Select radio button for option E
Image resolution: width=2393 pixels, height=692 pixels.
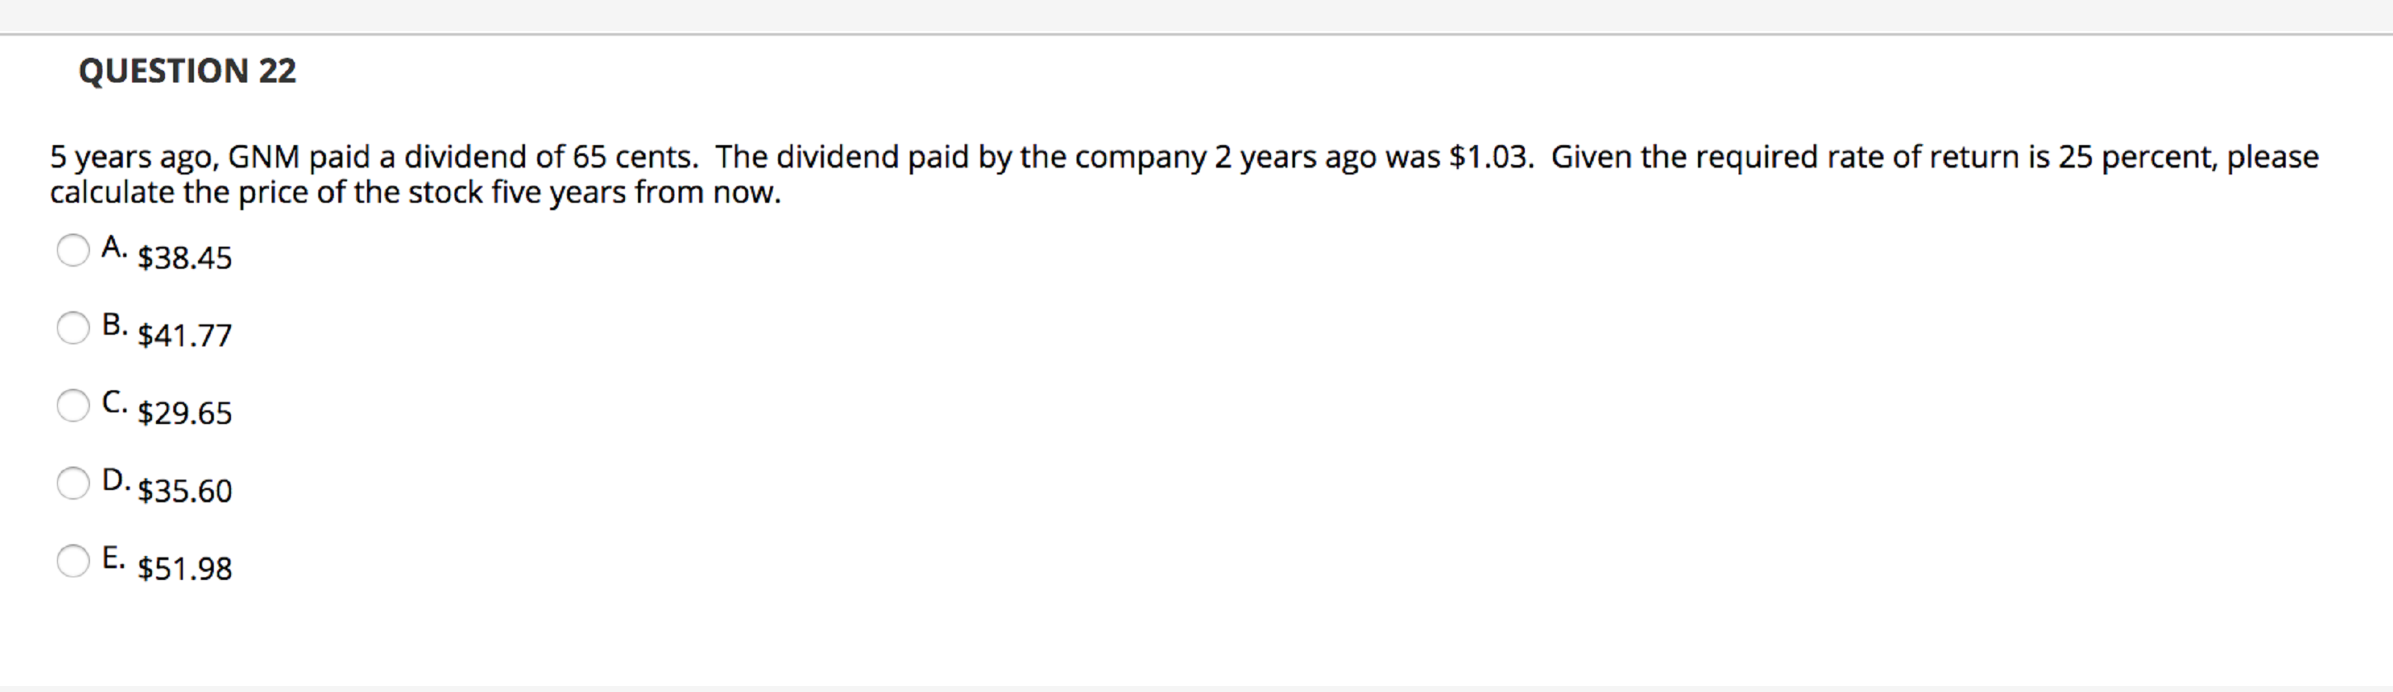coord(72,561)
